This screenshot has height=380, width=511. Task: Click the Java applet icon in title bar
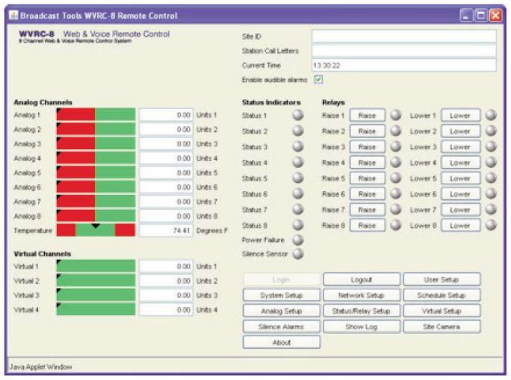(x=13, y=15)
